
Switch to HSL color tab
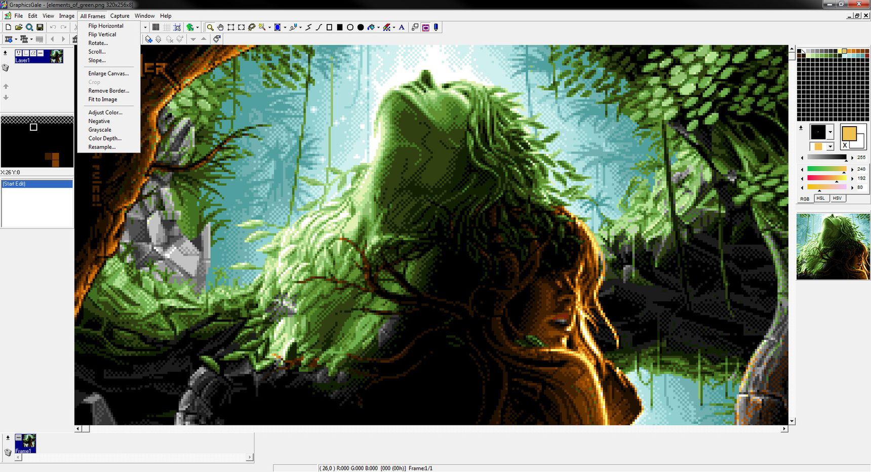820,198
